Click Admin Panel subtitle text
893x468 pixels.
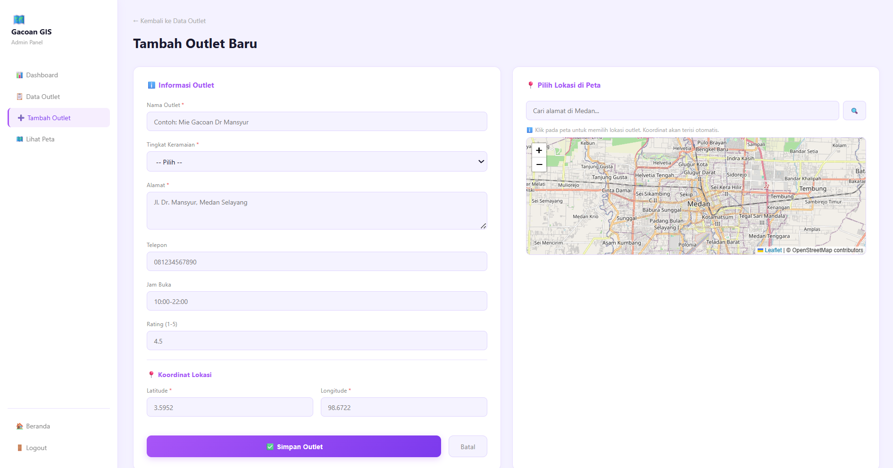pos(27,42)
